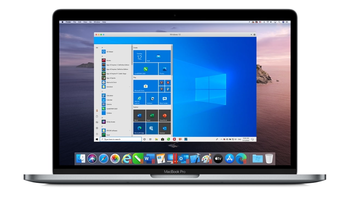Open the App Store in the Dock
Viewport: 350px width, 197px height.
point(229,158)
